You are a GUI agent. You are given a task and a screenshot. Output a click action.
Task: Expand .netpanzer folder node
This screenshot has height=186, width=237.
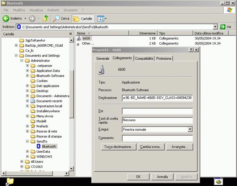pyautogui.click(x=27, y=65)
